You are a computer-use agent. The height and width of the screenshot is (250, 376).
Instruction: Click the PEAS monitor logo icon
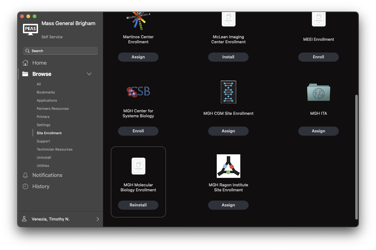tap(30, 29)
